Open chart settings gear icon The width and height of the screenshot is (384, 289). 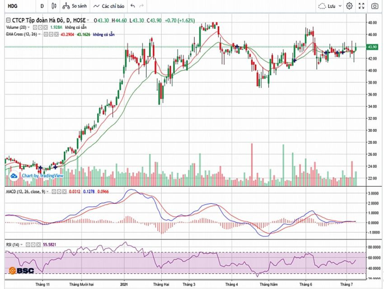click(x=349, y=6)
